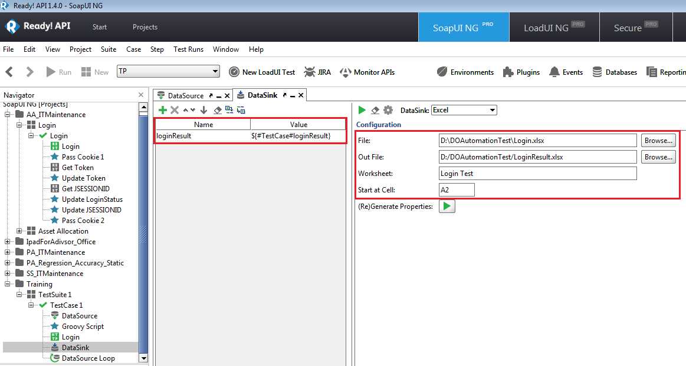The height and width of the screenshot is (366, 686).
Task: Click the Run toolbar button
Action: pos(58,72)
